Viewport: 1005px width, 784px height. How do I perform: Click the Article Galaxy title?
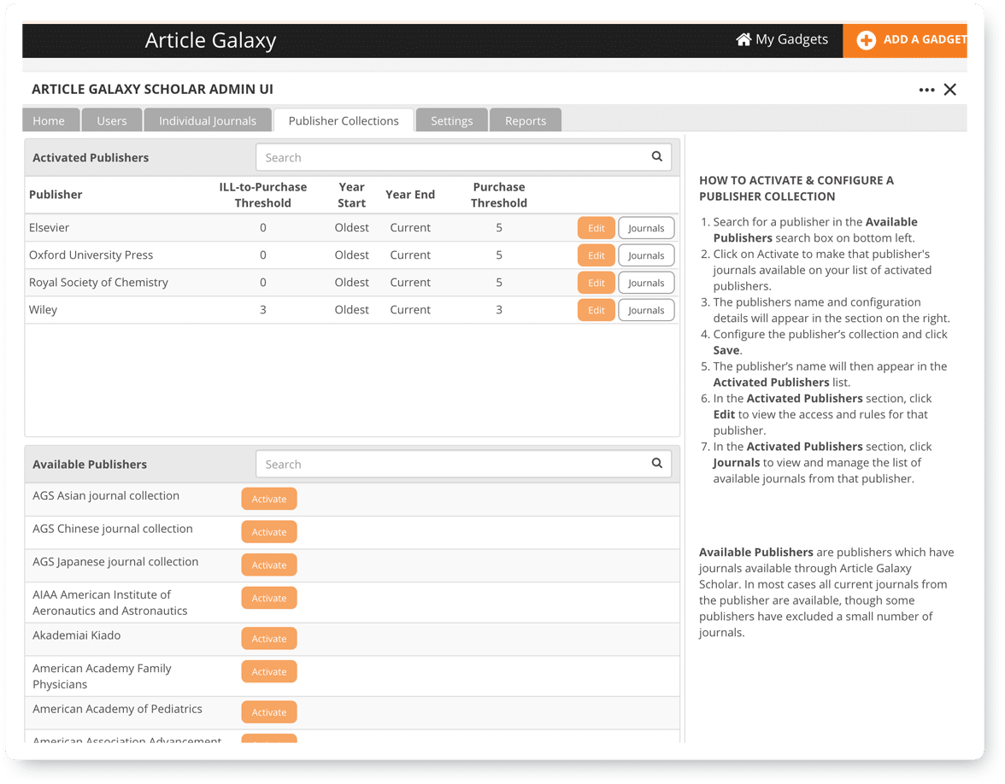[210, 40]
